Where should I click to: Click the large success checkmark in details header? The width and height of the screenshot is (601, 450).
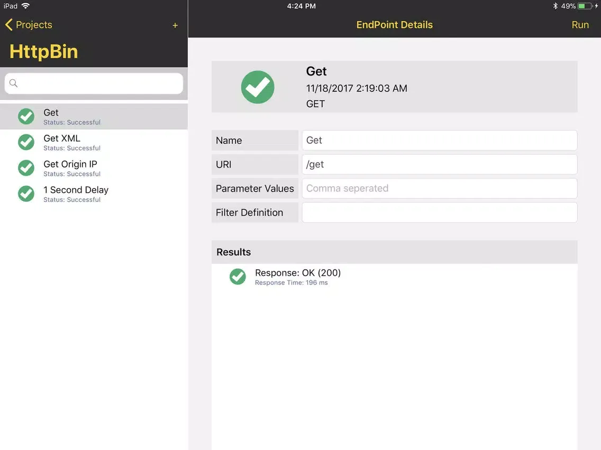258,87
